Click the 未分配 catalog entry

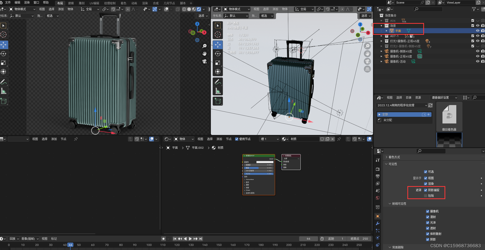click(388, 120)
